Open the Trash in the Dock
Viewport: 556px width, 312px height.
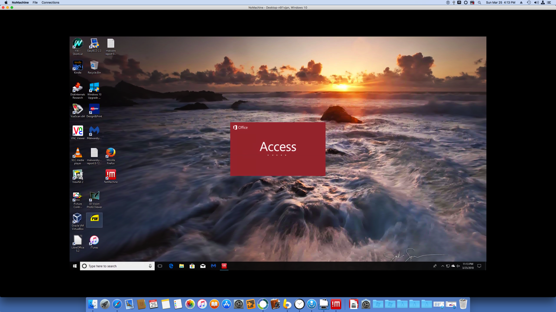pyautogui.click(x=463, y=304)
